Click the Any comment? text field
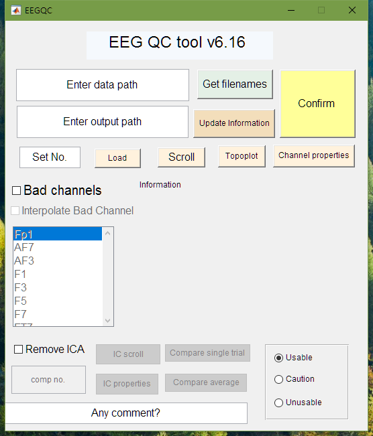 tap(126, 413)
